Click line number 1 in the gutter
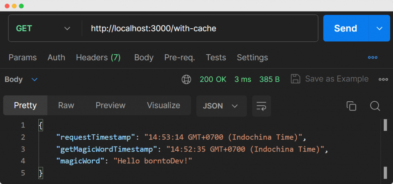393x184 pixels. tap(23, 125)
